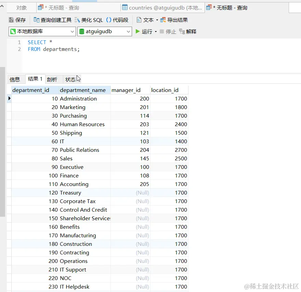Select the Administration cell
301x292 pixels.
[85, 98]
